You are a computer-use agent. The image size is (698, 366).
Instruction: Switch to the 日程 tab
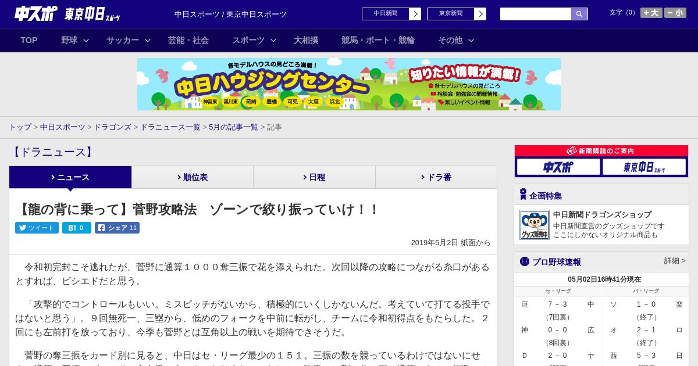[x=314, y=177]
